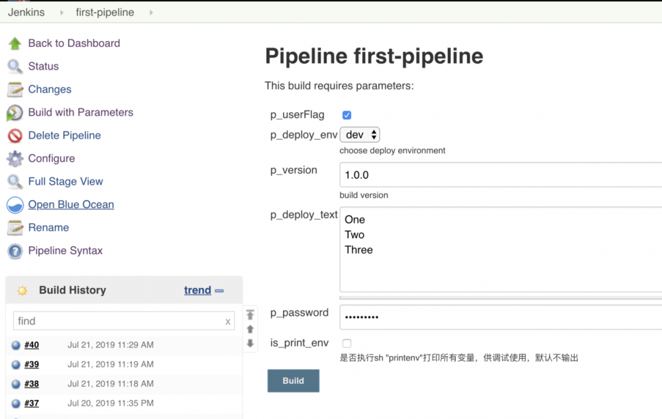
Task: Click the Open Blue Ocean icon
Action: pos(15,205)
